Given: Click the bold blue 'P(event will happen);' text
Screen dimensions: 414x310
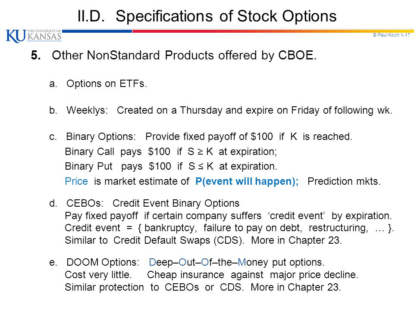Looking at the screenshot, I should [247, 182].
